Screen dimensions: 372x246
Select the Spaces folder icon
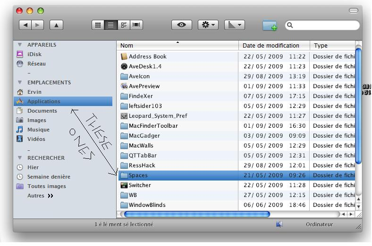124,175
